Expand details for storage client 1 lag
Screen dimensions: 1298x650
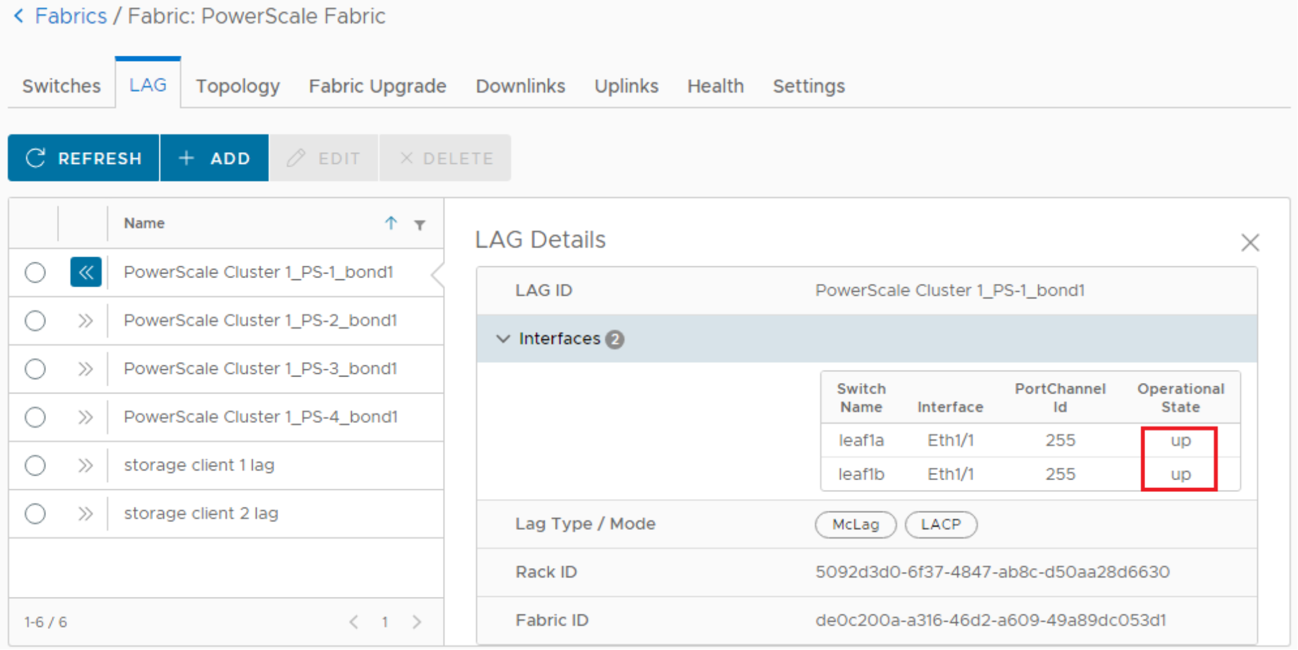85,465
